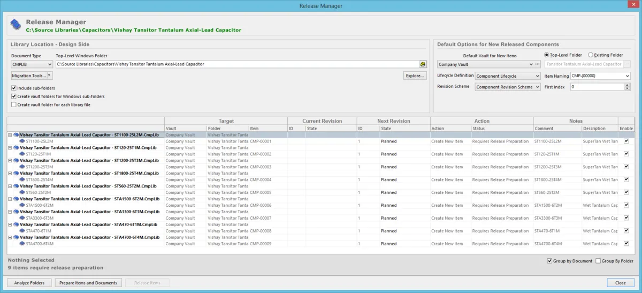Click component icon of ST120-25T1M child row
The image size is (642, 293).
(x=22, y=154)
